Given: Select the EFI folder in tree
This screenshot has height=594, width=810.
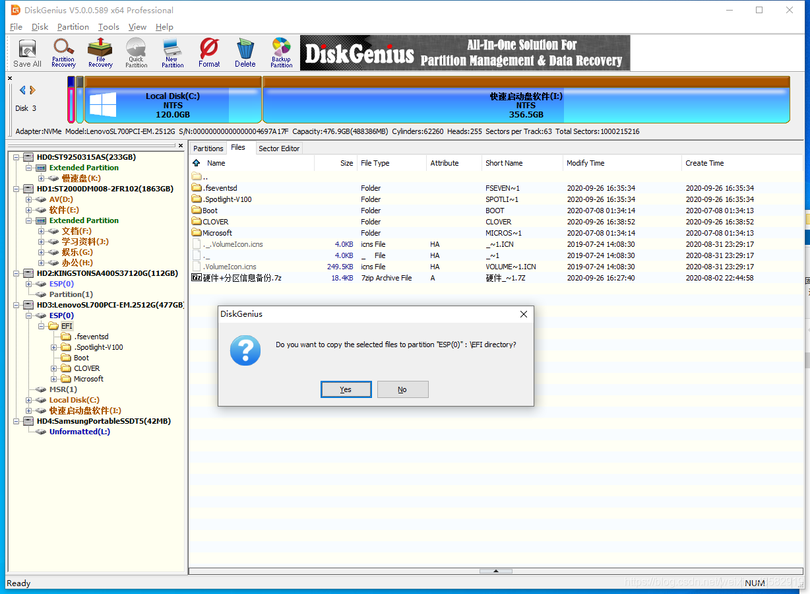Looking at the screenshot, I should [67, 326].
